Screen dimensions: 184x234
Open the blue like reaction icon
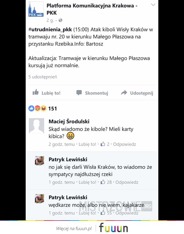31,109
